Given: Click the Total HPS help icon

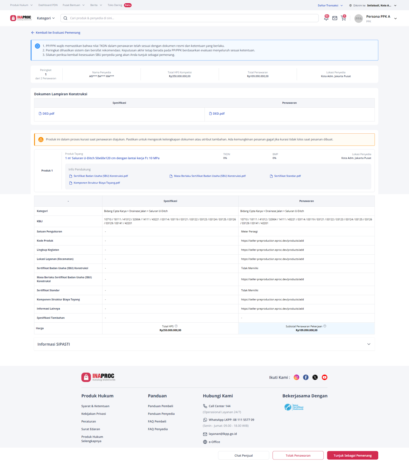Looking at the screenshot, I should [176, 326].
